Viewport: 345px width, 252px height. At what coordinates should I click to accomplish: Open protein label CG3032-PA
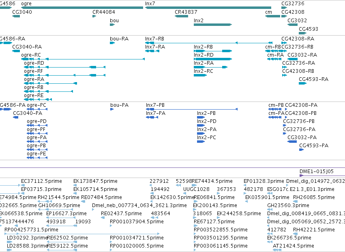point(302,138)
